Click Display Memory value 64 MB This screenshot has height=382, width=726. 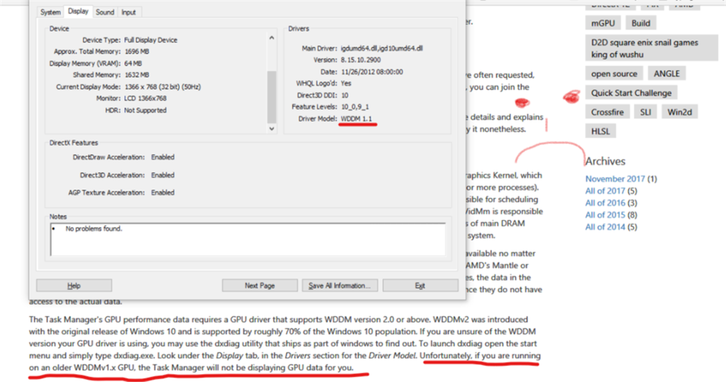tap(133, 64)
